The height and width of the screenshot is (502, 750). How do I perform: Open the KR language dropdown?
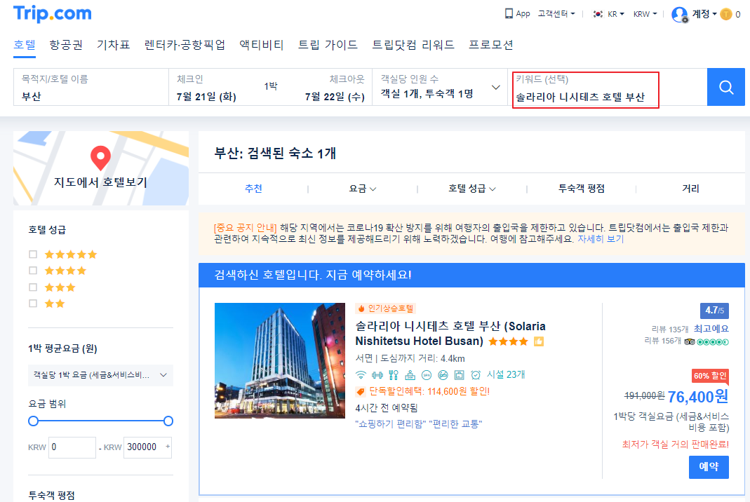616,14
